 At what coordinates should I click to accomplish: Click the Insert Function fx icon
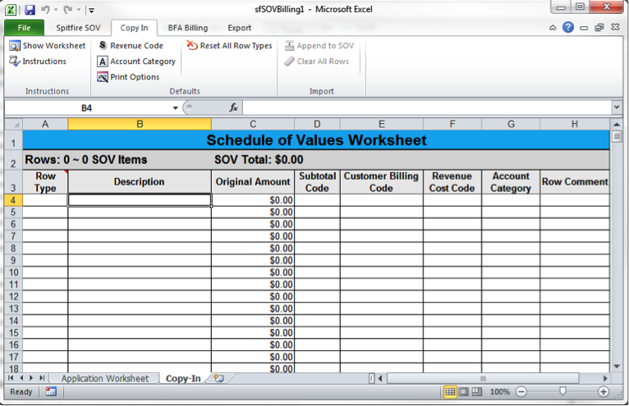(x=233, y=107)
